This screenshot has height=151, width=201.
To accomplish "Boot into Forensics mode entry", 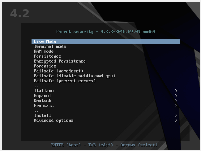I will pyautogui.click(x=45, y=66).
